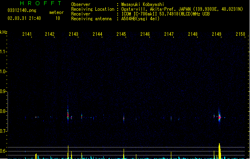250x159 pixels.
Task: Click the 2150 time axis label
Action: [x=240, y=34]
